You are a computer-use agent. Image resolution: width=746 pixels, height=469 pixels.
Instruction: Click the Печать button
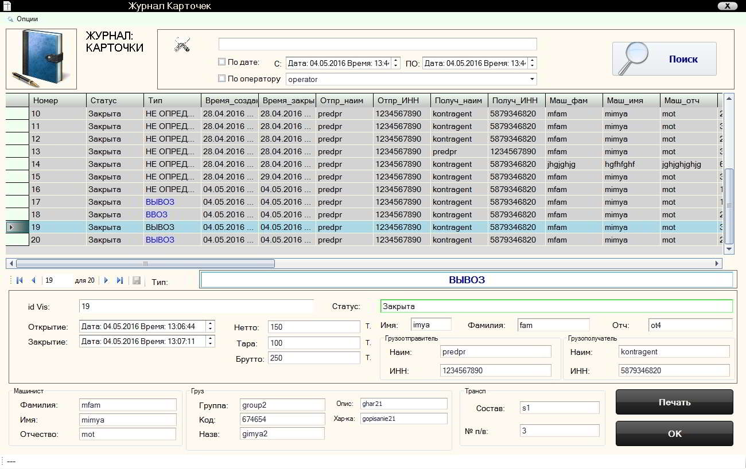pyautogui.click(x=674, y=402)
